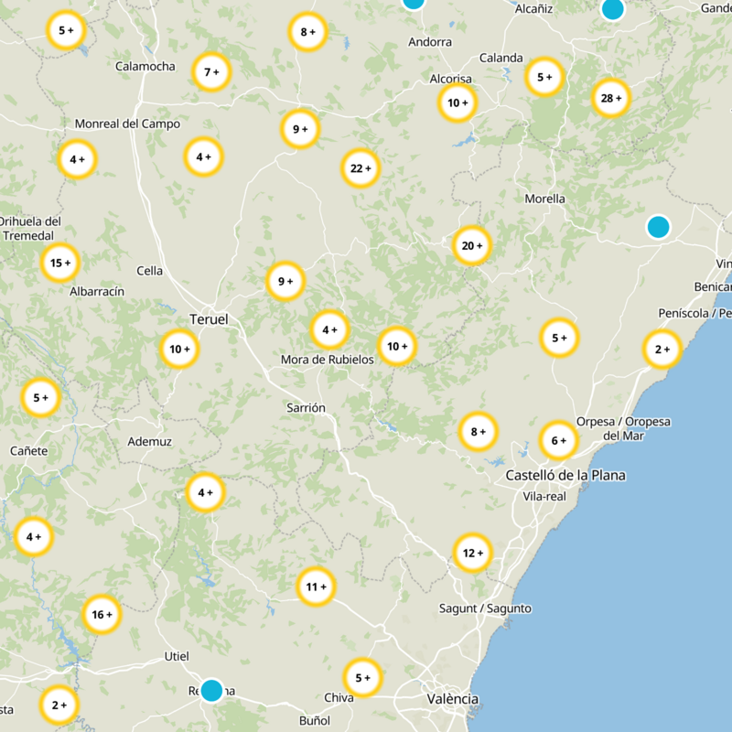Click the Andorra town label
This screenshot has width=732, height=732.
(x=430, y=42)
